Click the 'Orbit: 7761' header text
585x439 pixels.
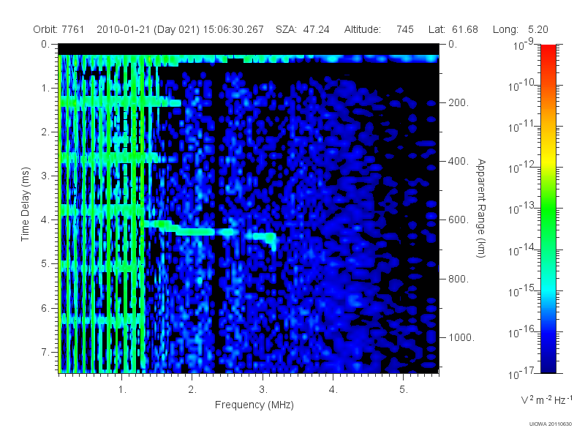click(x=58, y=29)
